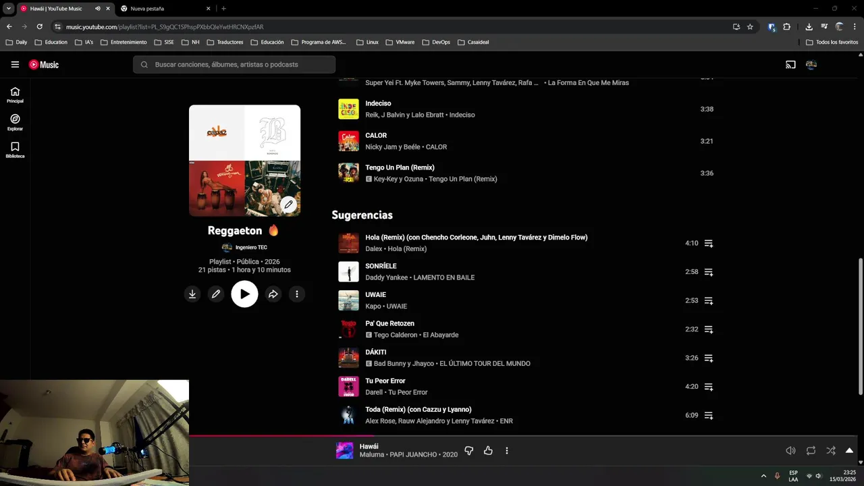The image size is (864, 486).
Task: Add DÁKITI to the playlist
Action: (x=709, y=358)
